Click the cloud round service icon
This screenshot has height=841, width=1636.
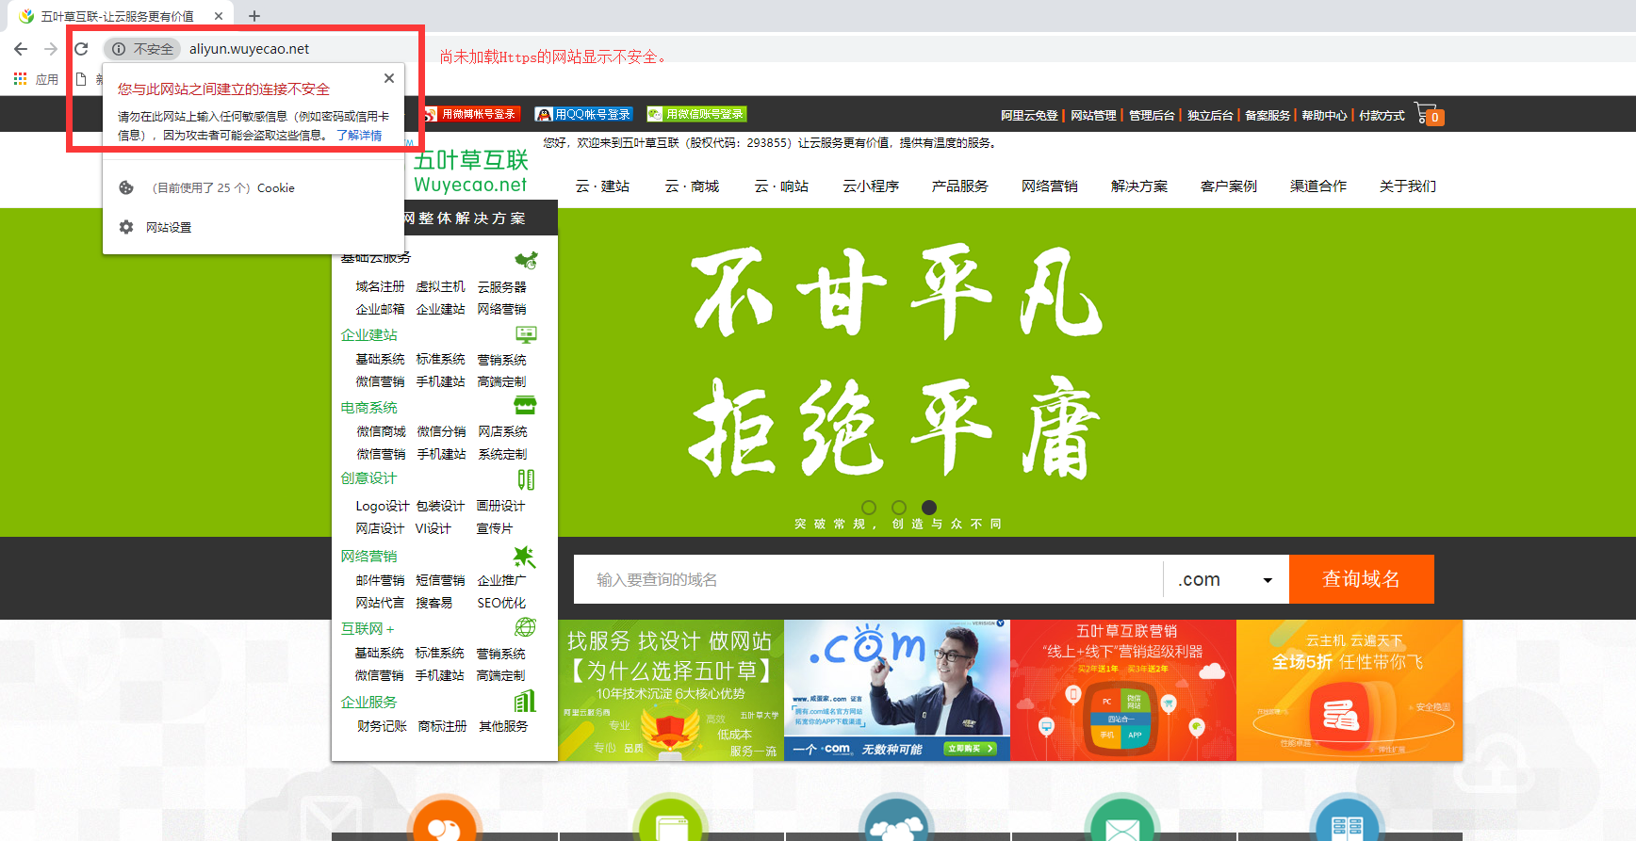(897, 818)
